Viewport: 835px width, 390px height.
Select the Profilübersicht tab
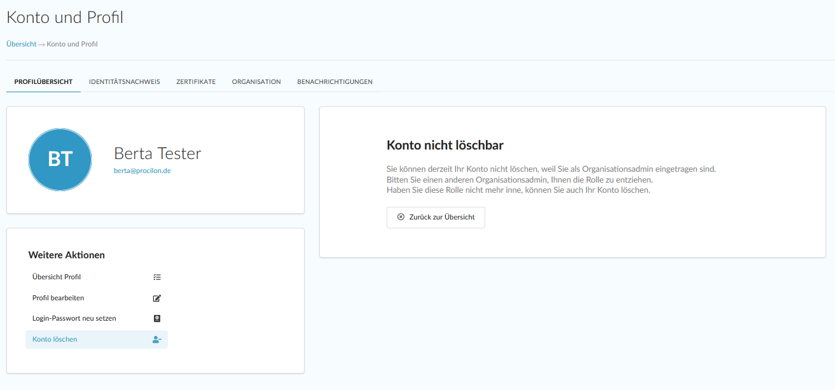43,82
